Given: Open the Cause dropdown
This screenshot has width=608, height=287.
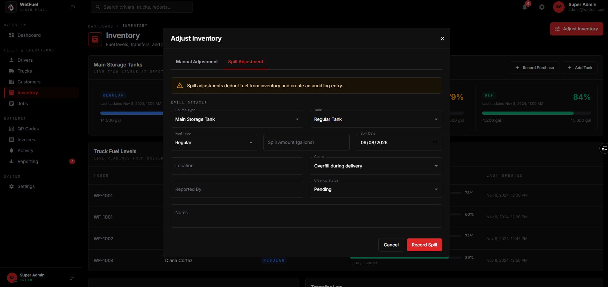Looking at the screenshot, I should point(376,166).
